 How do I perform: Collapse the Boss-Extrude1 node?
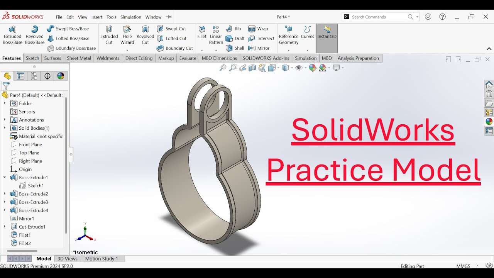[x=5, y=177]
